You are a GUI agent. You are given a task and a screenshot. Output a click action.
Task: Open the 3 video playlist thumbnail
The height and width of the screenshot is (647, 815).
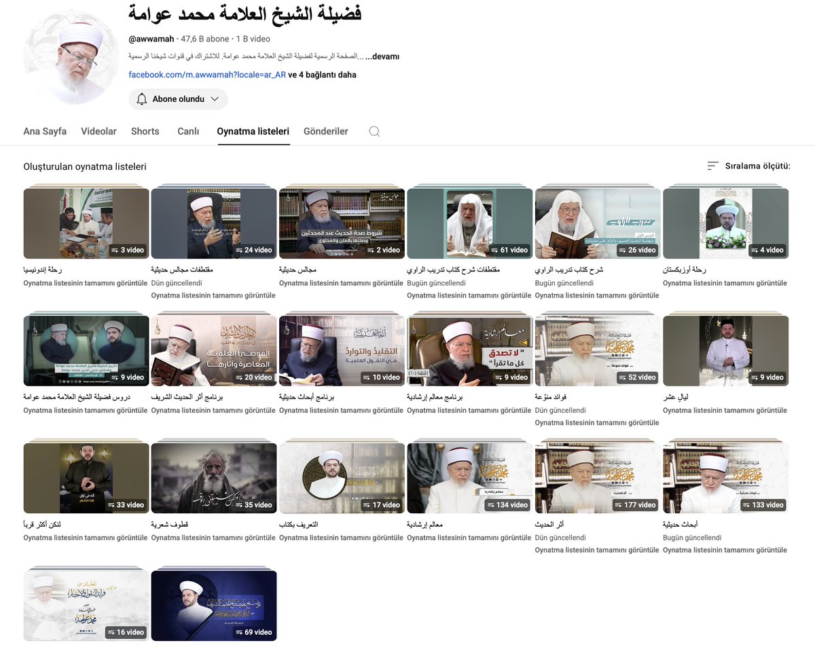click(86, 223)
